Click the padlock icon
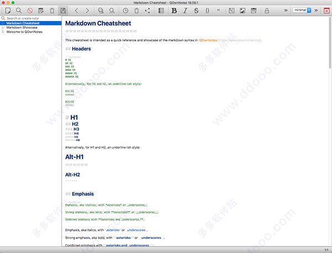The height and width of the screenshot is (253, 332). 267,11
